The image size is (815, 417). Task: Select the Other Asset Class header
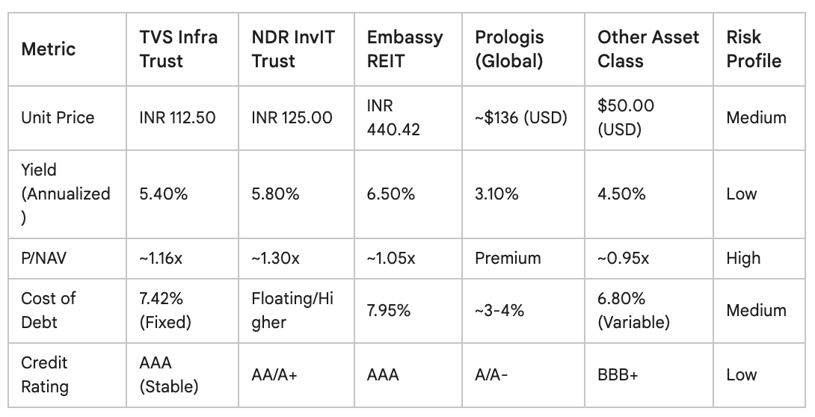[x=649, y=49]
